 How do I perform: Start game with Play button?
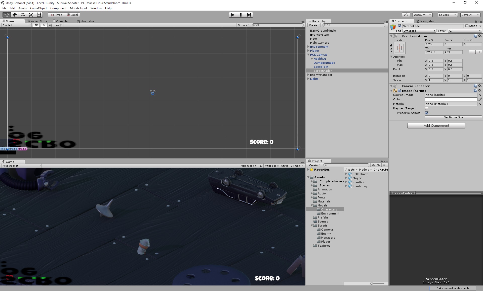[233, 15]
